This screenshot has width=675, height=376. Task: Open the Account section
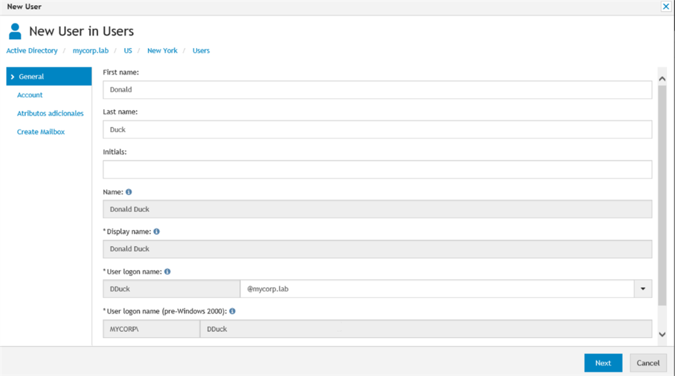pos(30,95)
